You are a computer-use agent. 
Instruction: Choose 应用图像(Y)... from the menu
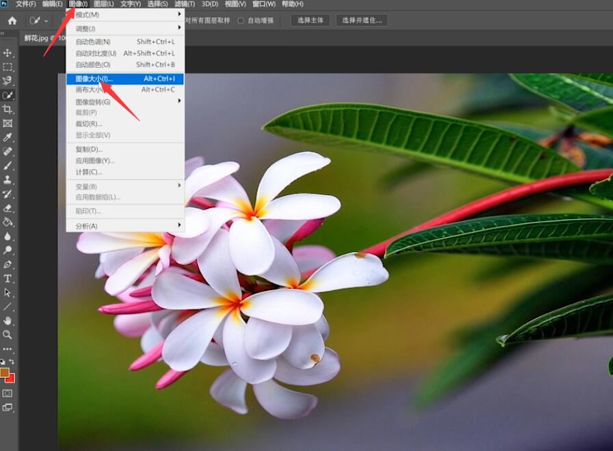tap(125, 161)
